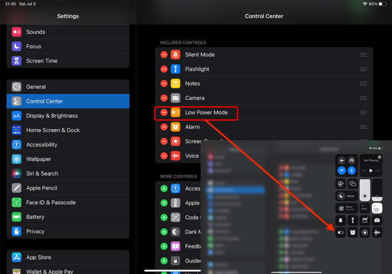Grab the Silent Mode reorder handle
Screen dimensions: 392x274
coord(363,55)
